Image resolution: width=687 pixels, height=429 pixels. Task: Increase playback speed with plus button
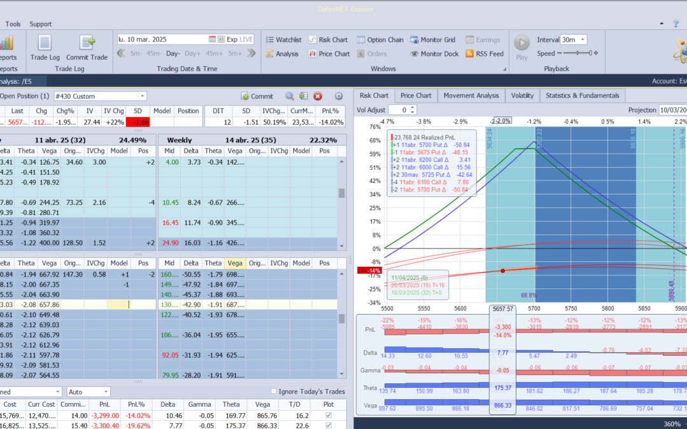pos(596,53)
